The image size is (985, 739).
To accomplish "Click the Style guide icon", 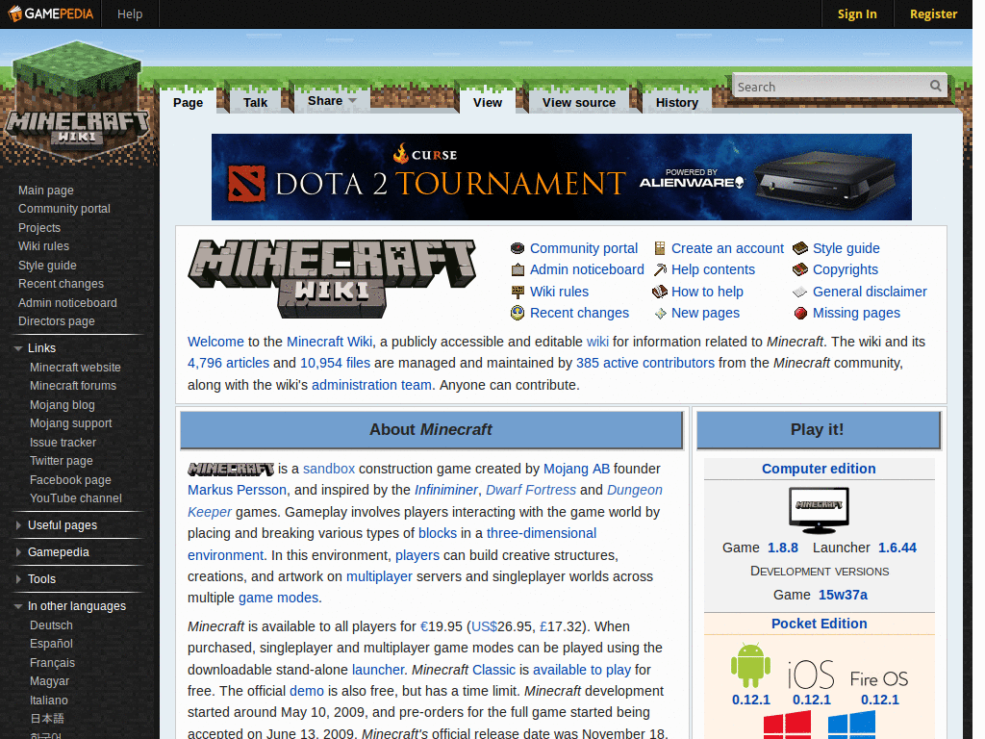I will coord(800,248).
